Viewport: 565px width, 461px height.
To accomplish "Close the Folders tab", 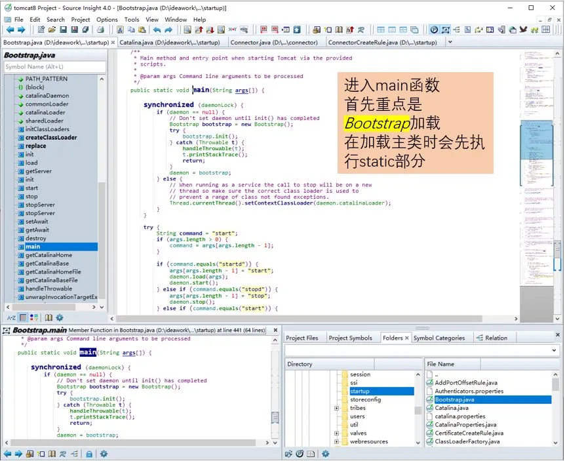I will [407, 338].
